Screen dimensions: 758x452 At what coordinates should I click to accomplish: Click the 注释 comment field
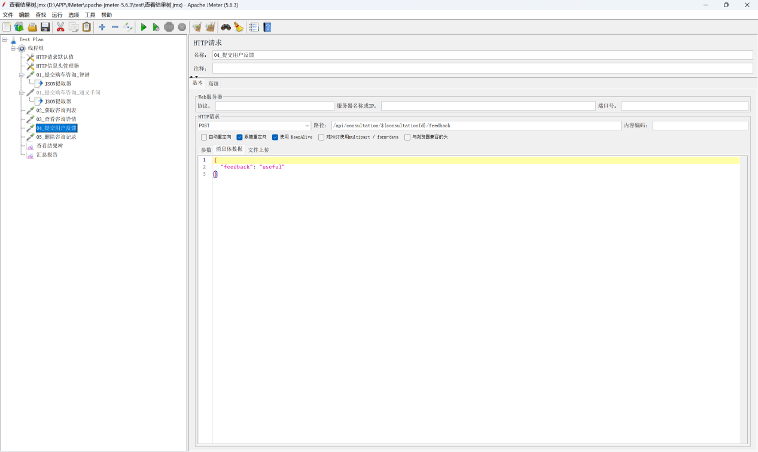[x=482, y=68]
